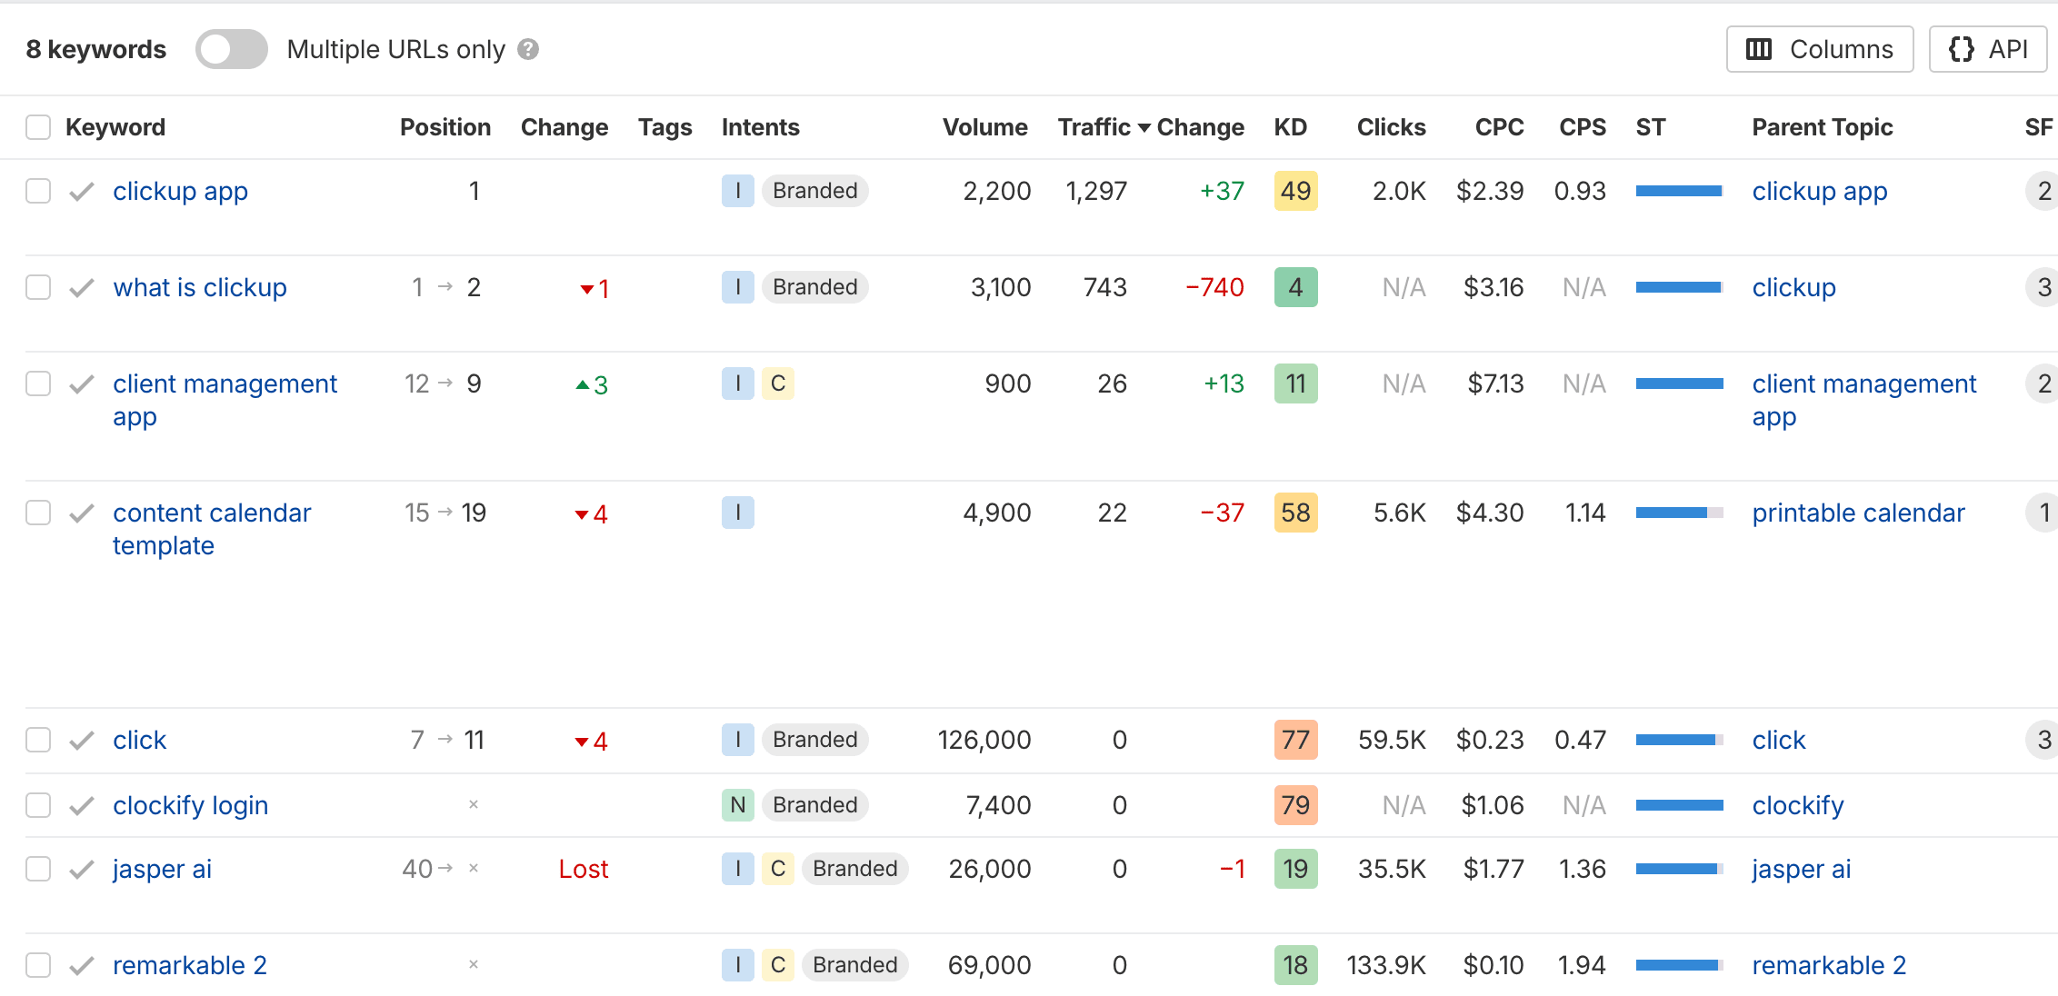Viewport: 2058px width, 996px height.
Task: Click the checkmark icon beside clockify login
Action: [82, 805]
